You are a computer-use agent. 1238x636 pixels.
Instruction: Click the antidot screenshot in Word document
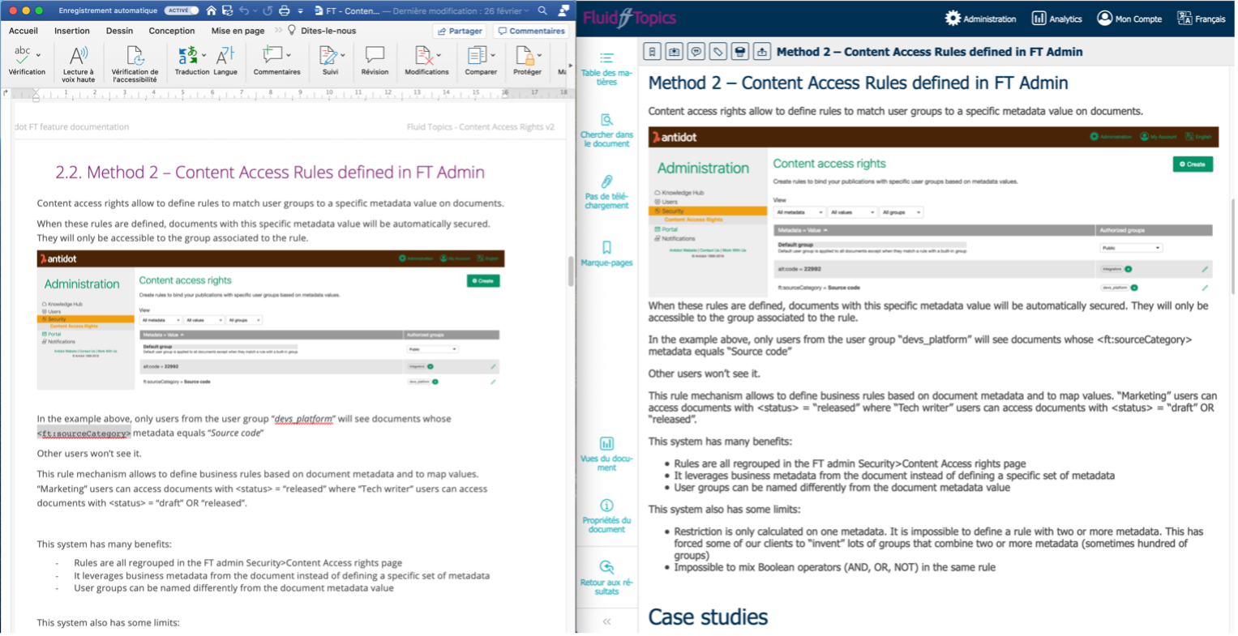(271, 319)
